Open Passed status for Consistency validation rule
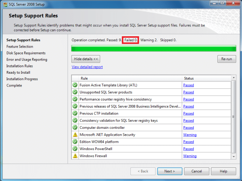 (188, 121)
